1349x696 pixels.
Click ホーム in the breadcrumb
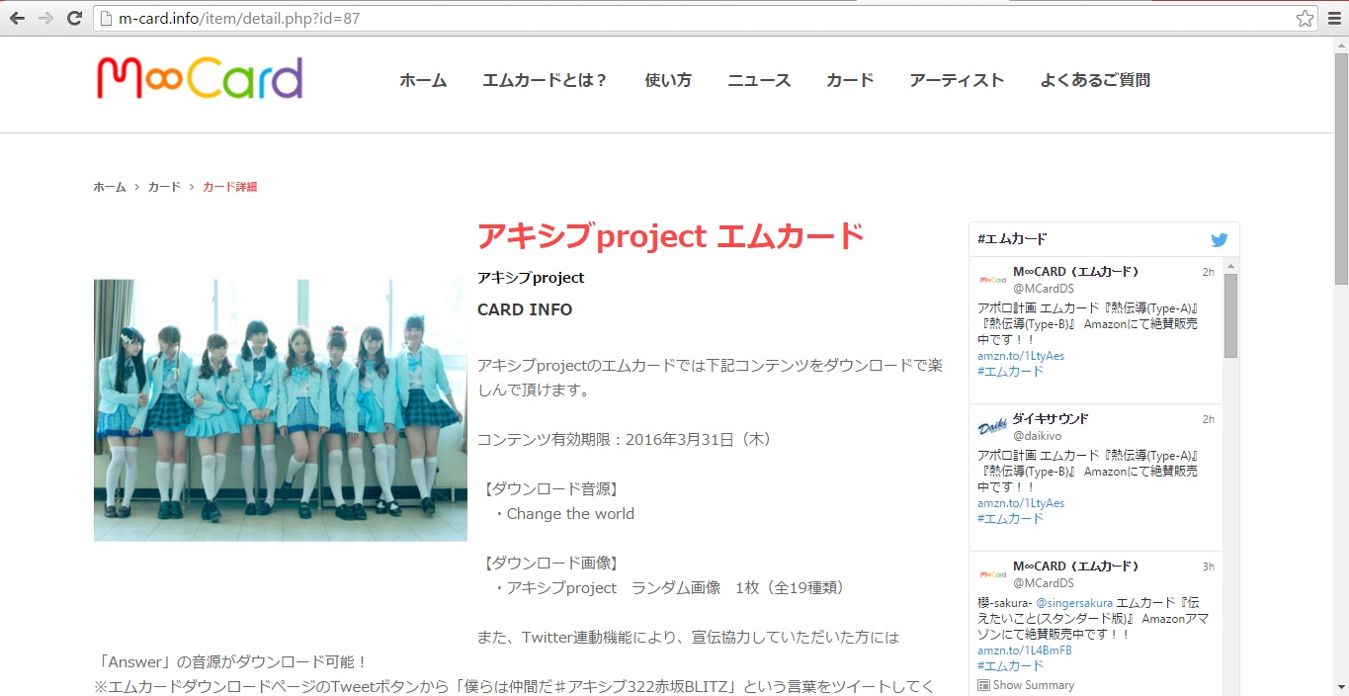(110, 187)
